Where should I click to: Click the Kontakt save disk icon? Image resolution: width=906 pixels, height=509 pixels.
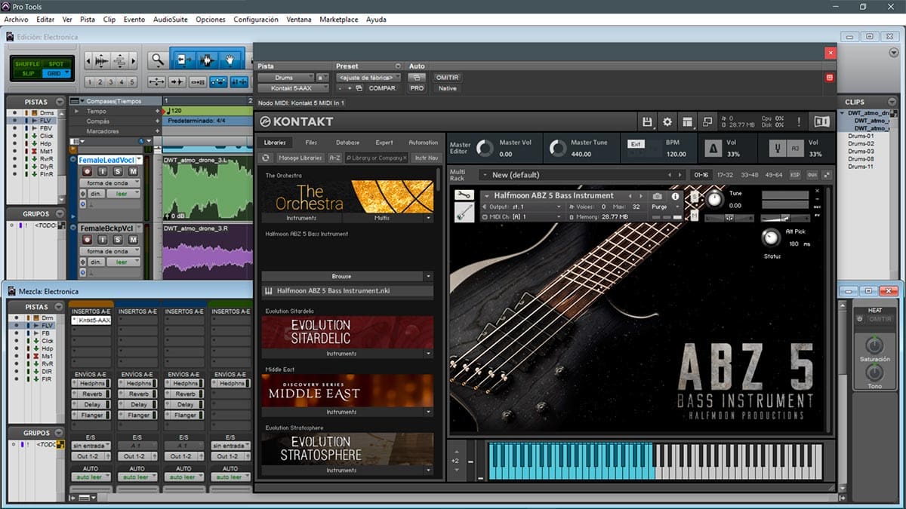(647, 121)
